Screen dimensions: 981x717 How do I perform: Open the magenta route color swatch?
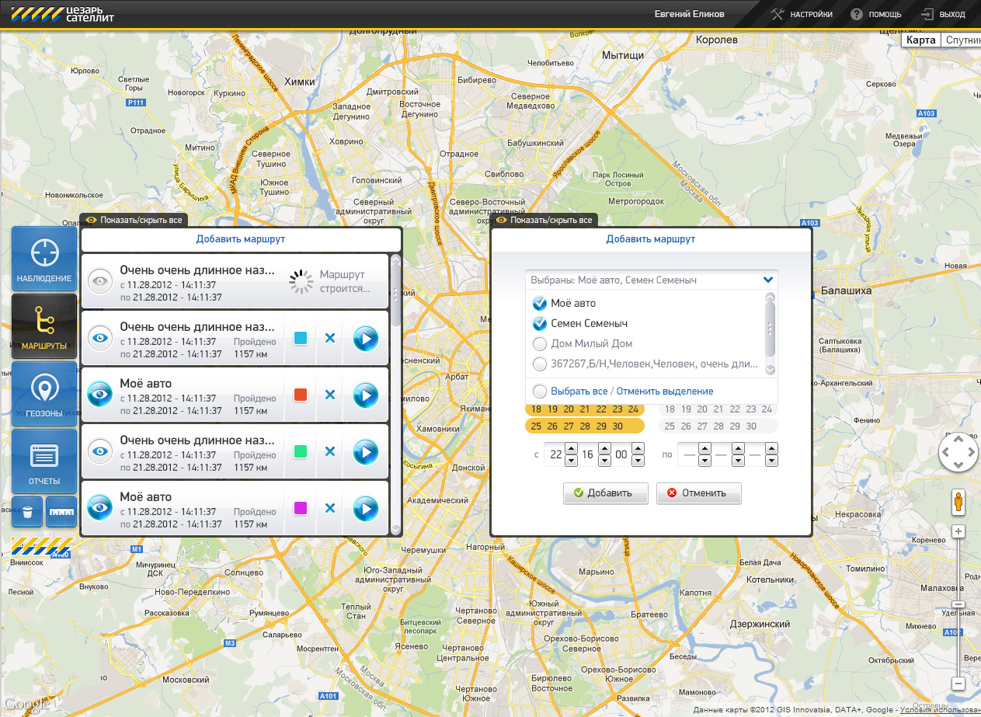tap(301, 508)
